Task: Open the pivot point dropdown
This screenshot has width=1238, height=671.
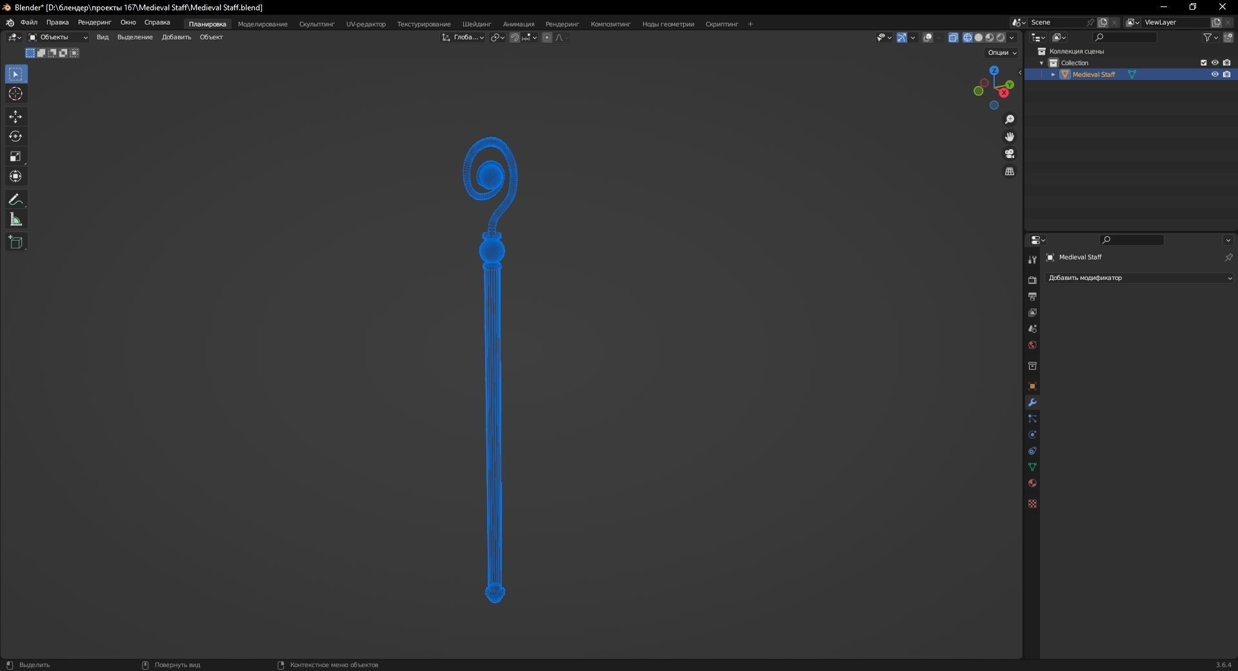Action: 497,37
